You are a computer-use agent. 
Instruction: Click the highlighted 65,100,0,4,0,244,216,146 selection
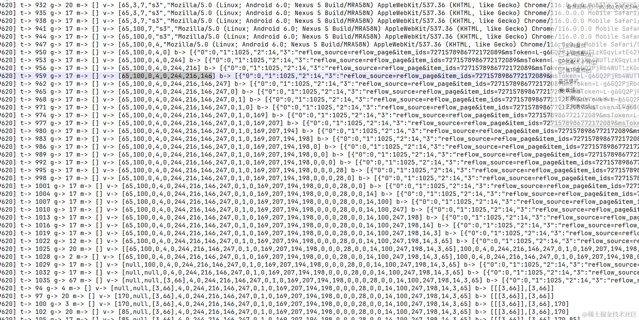point(167,76)
